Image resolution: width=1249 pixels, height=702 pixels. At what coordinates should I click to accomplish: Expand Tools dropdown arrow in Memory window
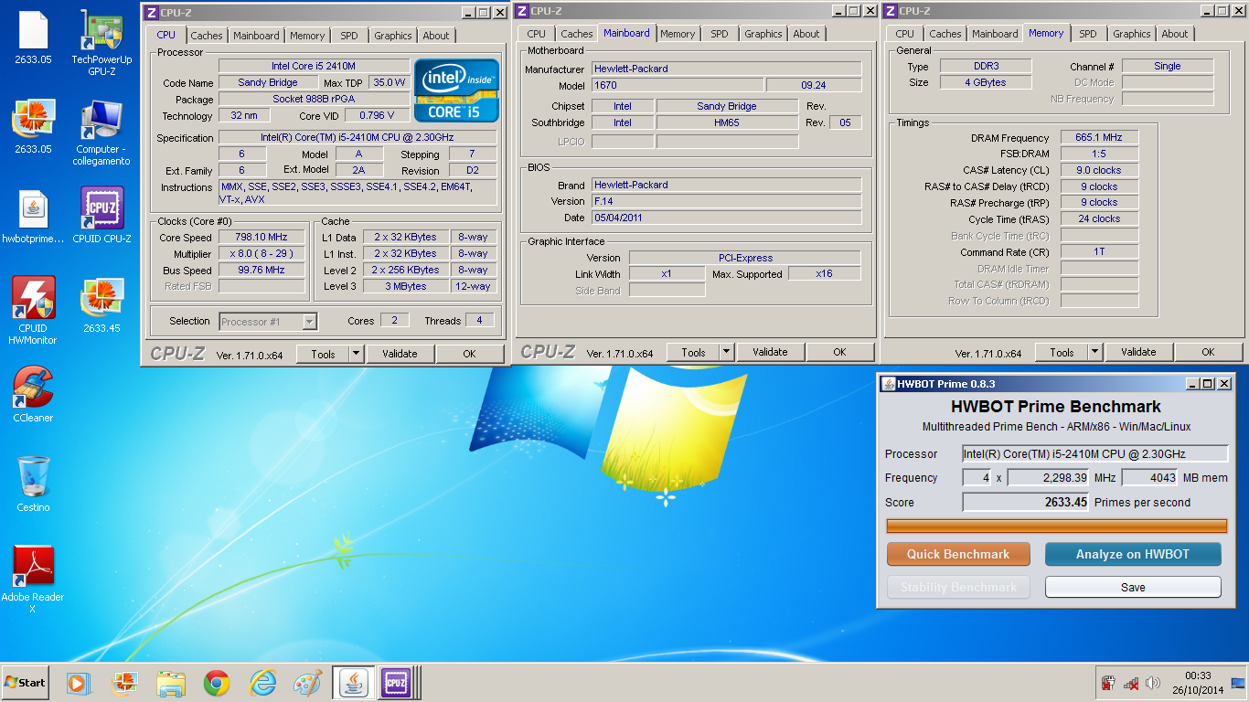pyautogui.click(x=1094, y=352)
